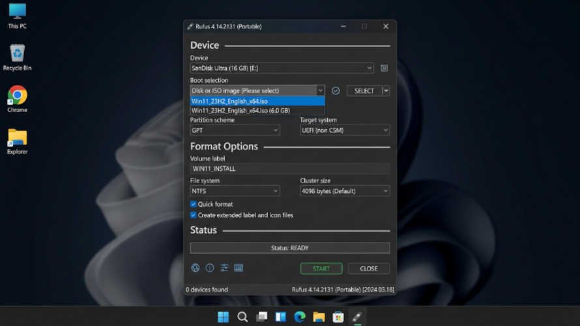Click the Volume label field WIN11_INSTALL

click(x=290, y=169)
